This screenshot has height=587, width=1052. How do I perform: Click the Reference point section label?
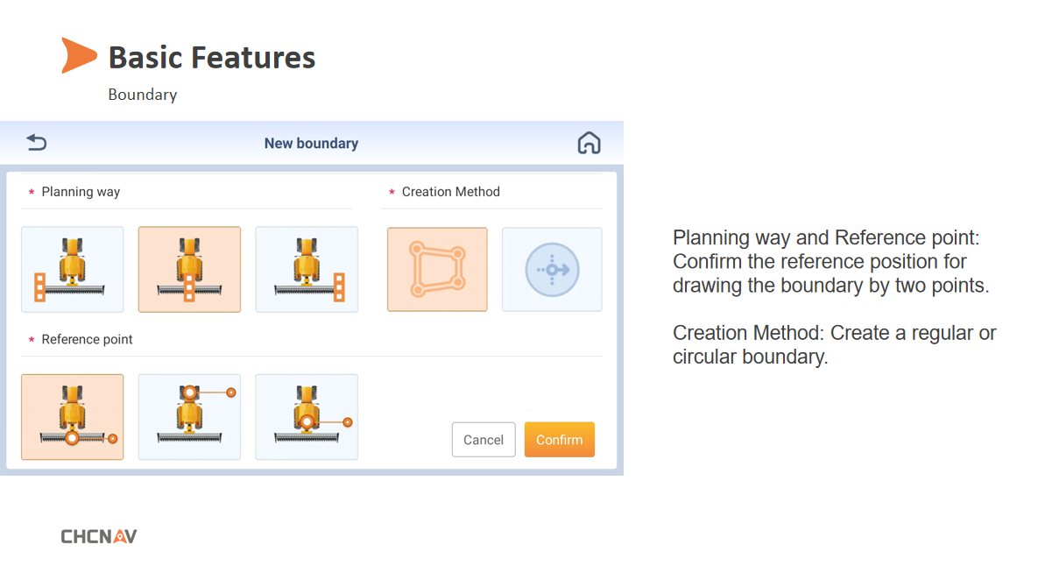[x=87, y=339]
